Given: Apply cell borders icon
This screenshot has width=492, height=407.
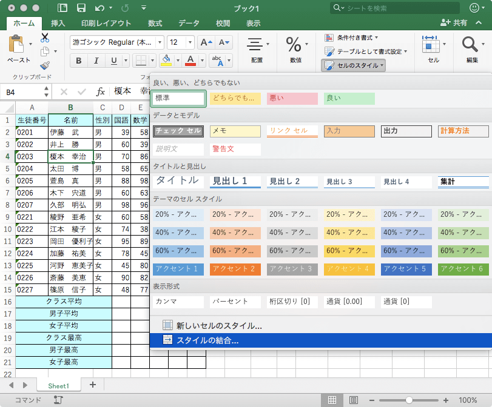Looking at the screenshot, I should coord(141,61).
